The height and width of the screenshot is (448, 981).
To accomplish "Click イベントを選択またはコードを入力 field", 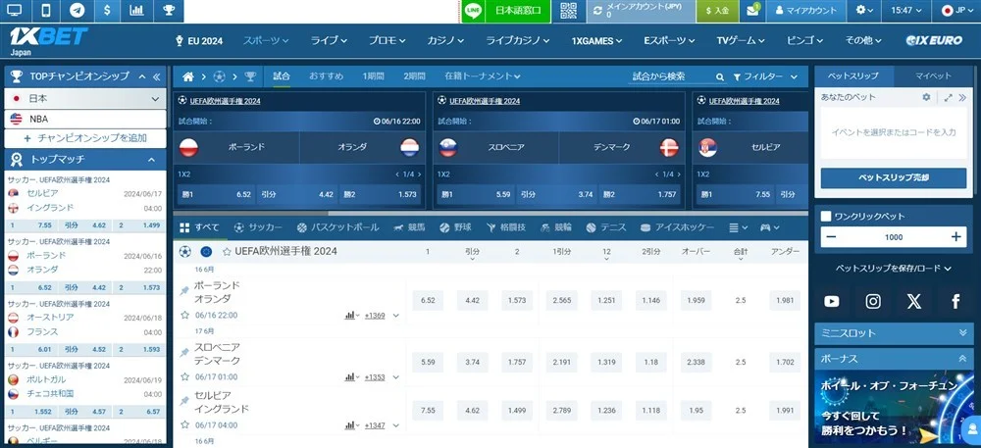I will pos(894,132).
